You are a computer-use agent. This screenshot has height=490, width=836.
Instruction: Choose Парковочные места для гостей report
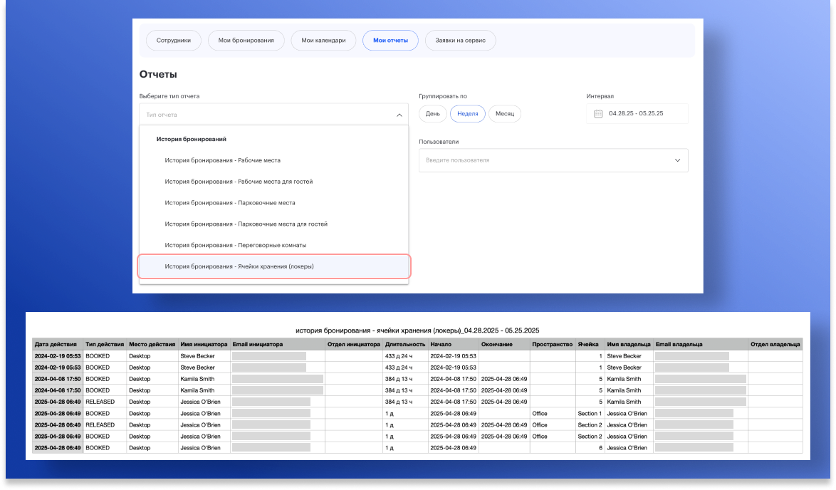coord(273,224)
